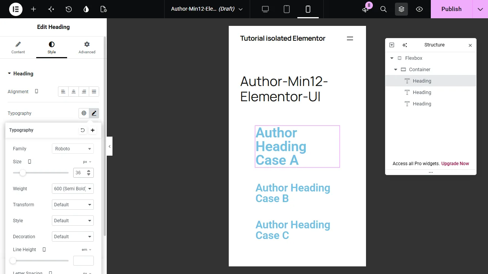Change font Size unit px selector
This screenshot has height=274, width=488.
[x=87, y=162]
